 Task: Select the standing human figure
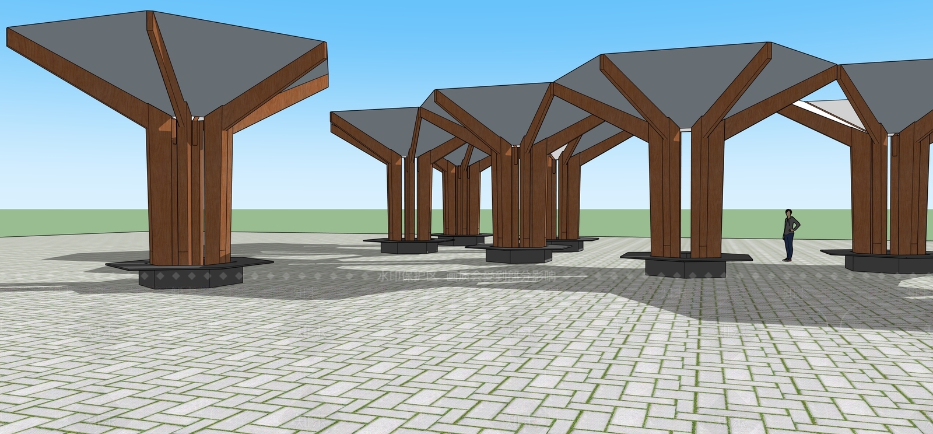(790, 235)
